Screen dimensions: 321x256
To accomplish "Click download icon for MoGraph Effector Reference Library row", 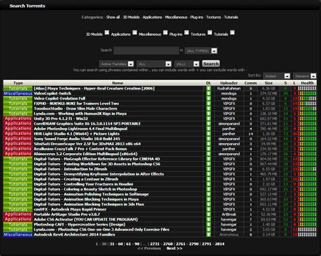I will tap(209, 159).
